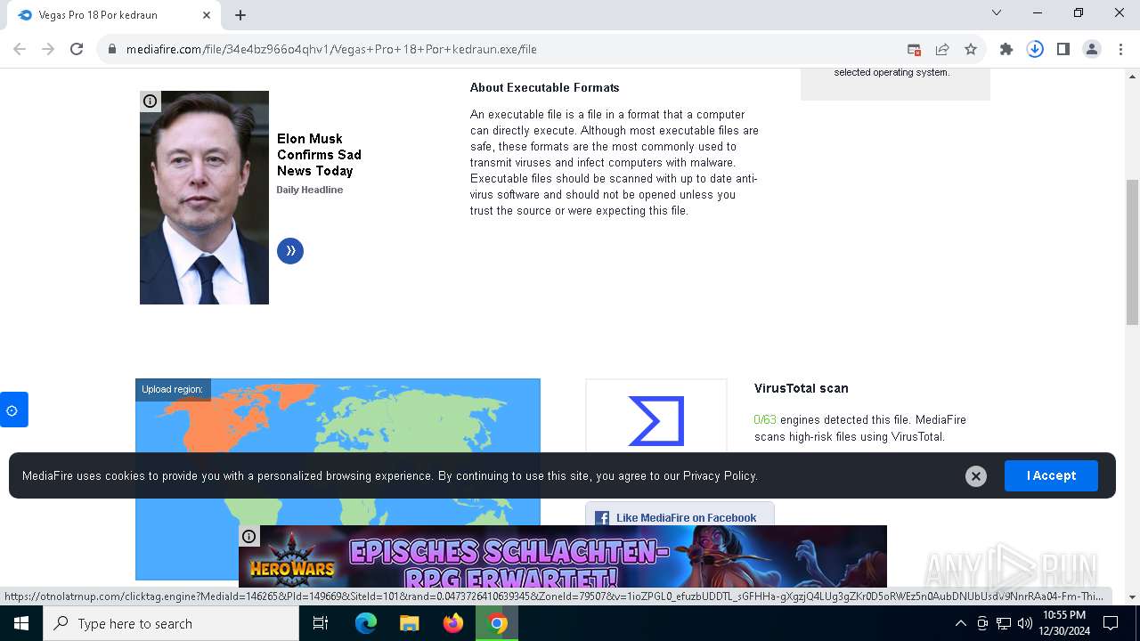Viewport: 1140px width, 641px height.
Task: Click the blue arrow button in the ad
Action: click(x=290, y=251)
